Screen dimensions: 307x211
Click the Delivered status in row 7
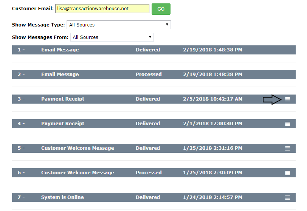[x=148, y=197]
